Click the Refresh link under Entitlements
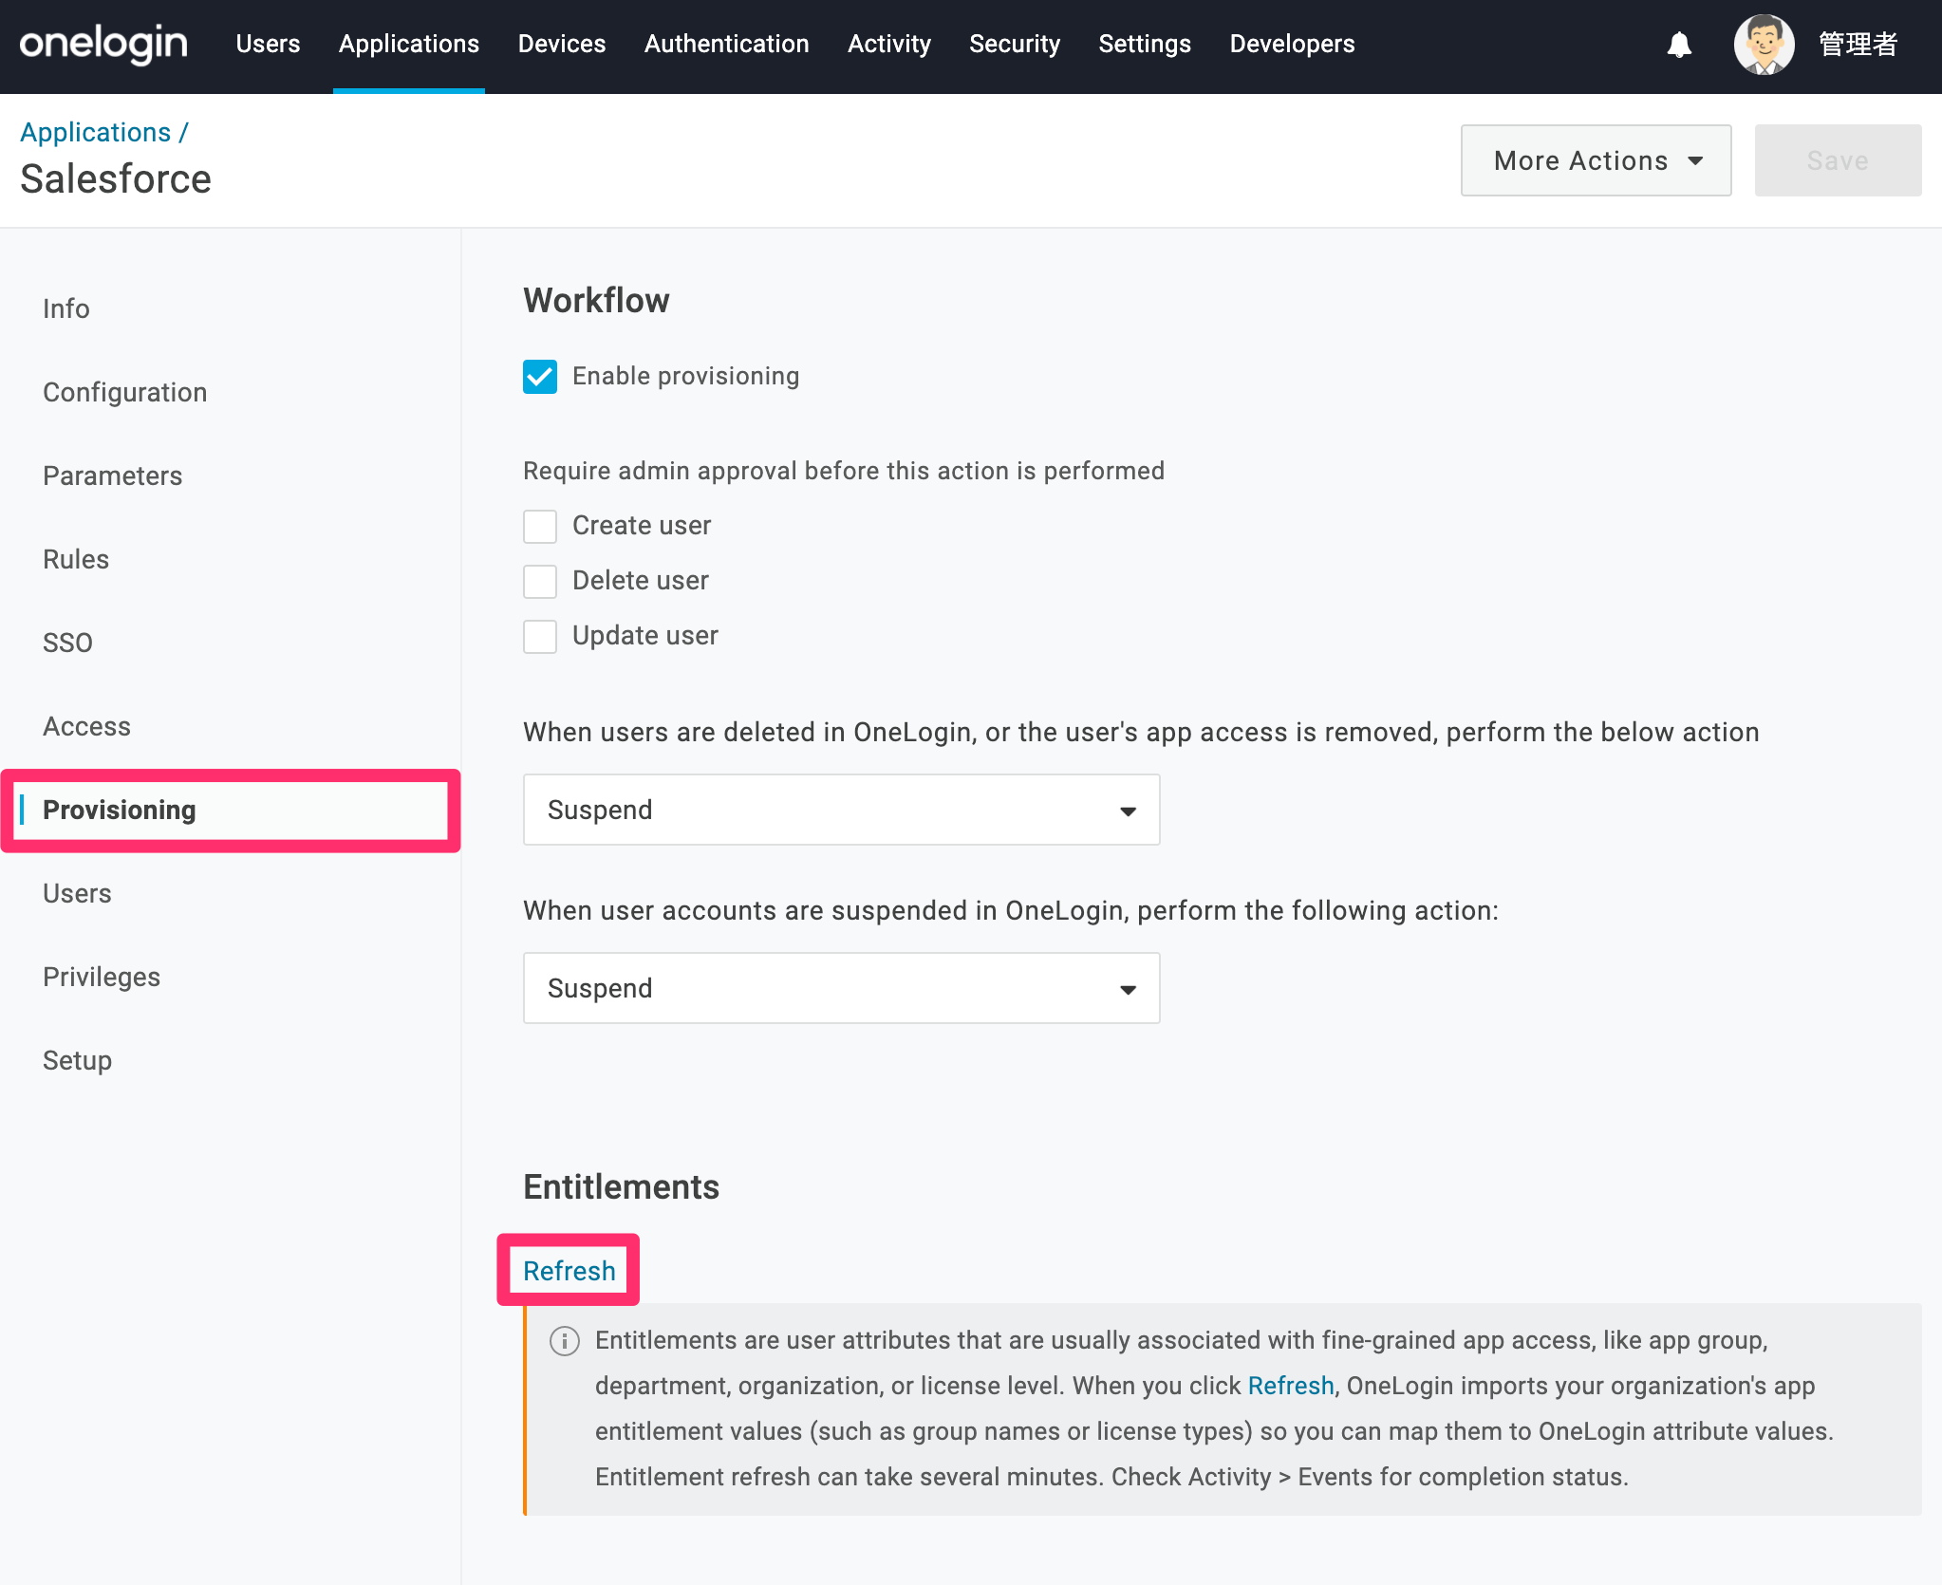This screenshot has height=1585, width=1942. tap(570, 1271)
